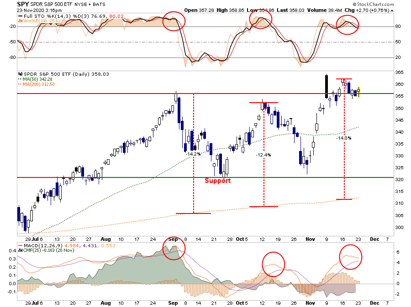Click the Last 358.03 quote in the header
The width and height of the screenshot is (411, 307).
point(290,10)
